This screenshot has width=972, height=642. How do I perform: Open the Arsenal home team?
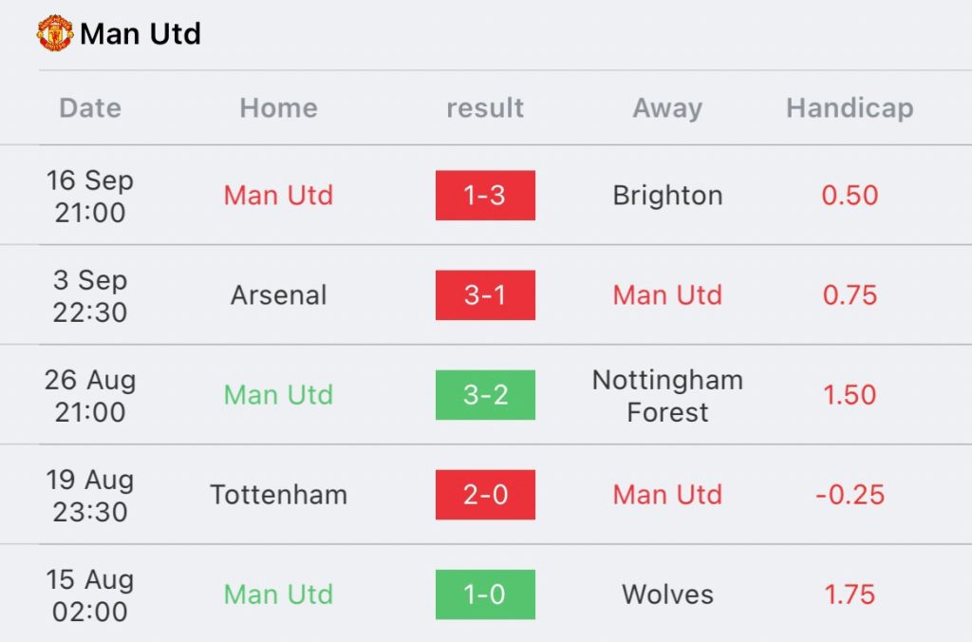(278, 295)
